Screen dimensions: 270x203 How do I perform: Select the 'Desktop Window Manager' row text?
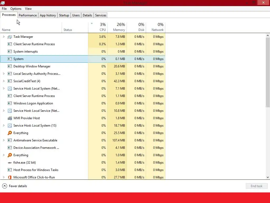point(32,66)
